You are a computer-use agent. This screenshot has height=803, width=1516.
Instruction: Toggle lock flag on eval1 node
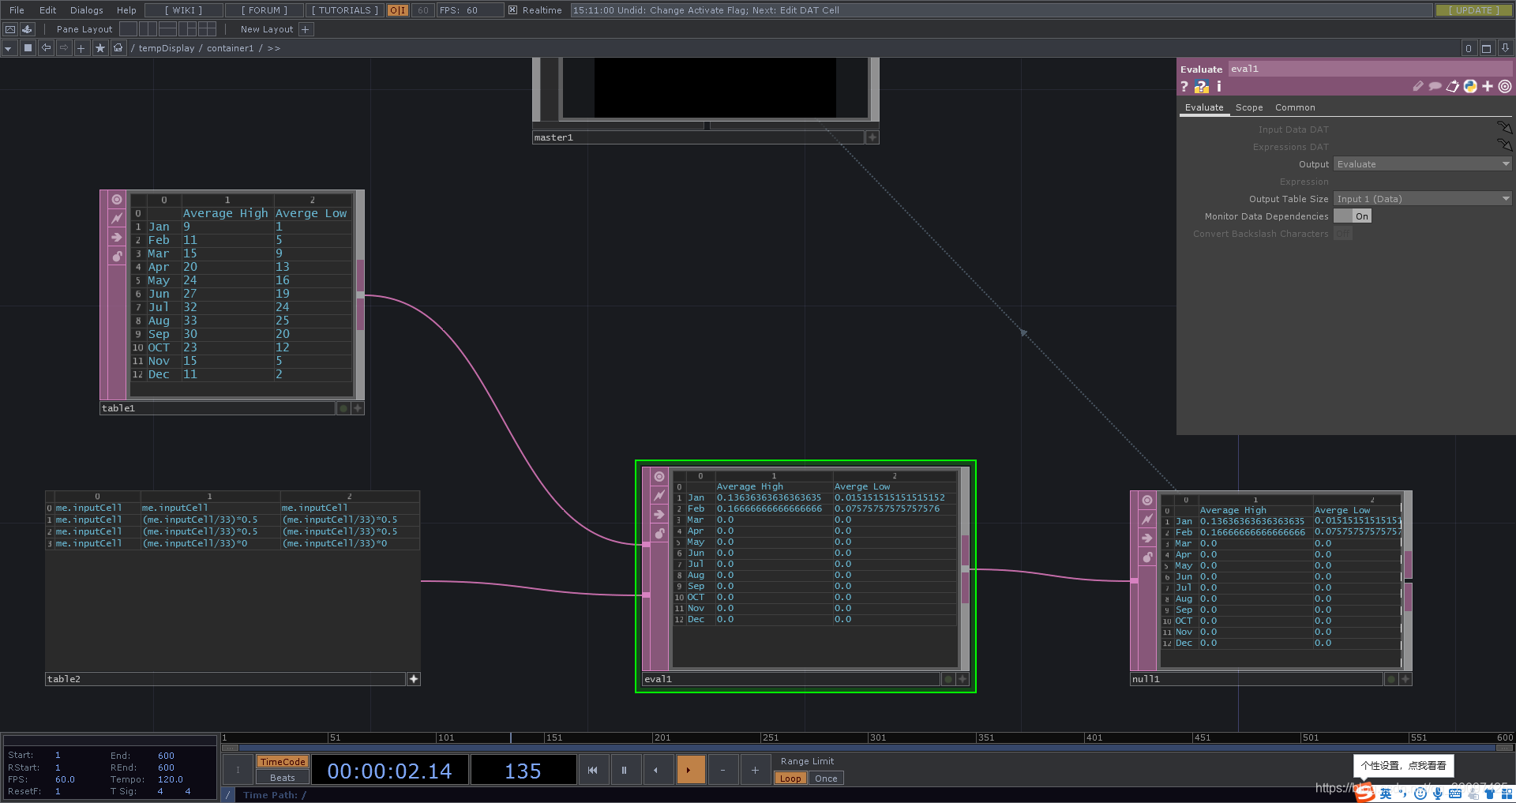(x=659, y=533)
